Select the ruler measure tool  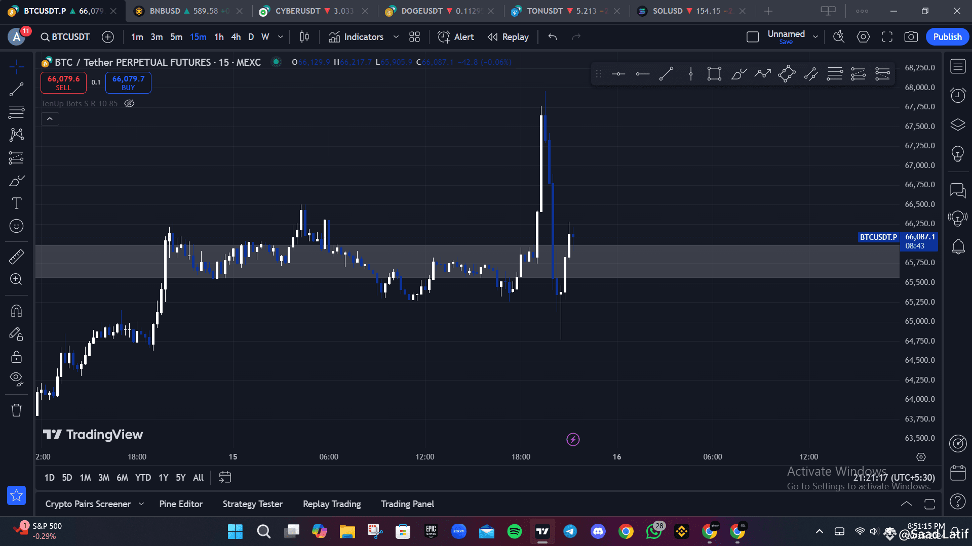(16, 257)
